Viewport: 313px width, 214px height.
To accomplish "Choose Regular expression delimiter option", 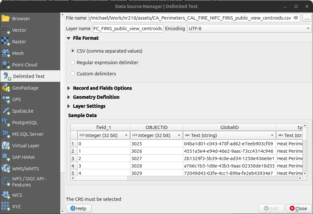I will [73, 63].
